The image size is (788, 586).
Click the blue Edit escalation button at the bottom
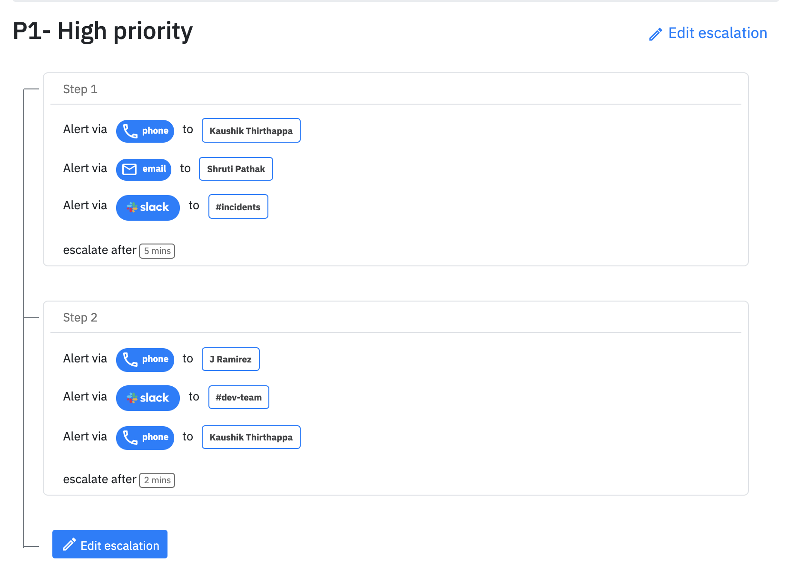110,544
